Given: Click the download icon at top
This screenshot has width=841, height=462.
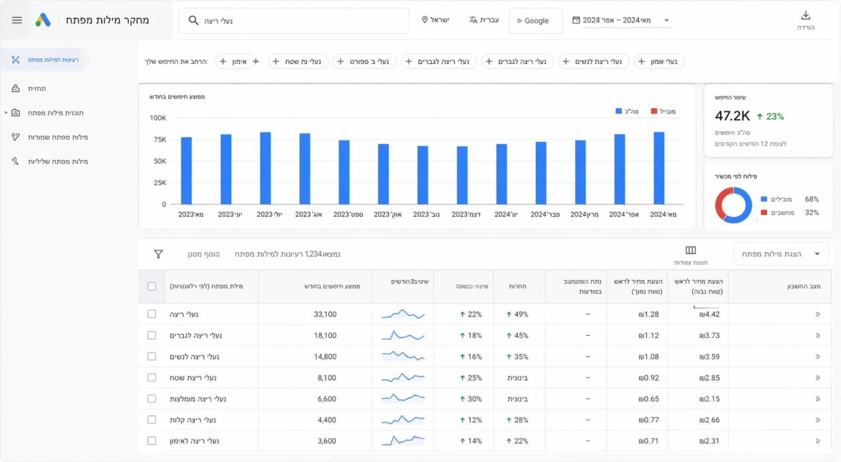Looking at the screenshot, I should pos(806,15).
